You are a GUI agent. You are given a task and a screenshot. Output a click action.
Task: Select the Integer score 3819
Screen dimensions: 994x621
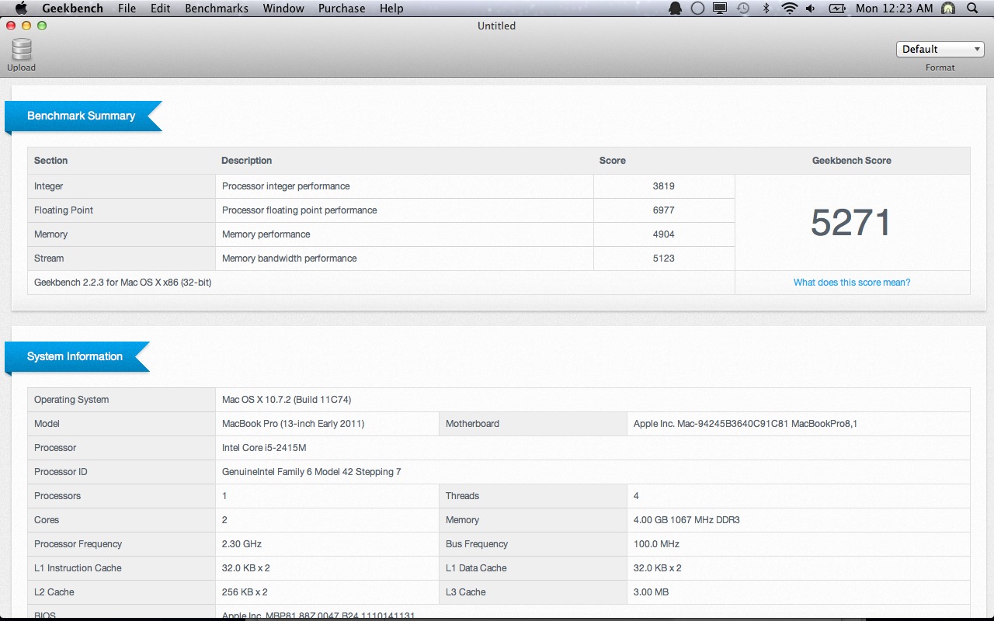click(x=664, y=186)
